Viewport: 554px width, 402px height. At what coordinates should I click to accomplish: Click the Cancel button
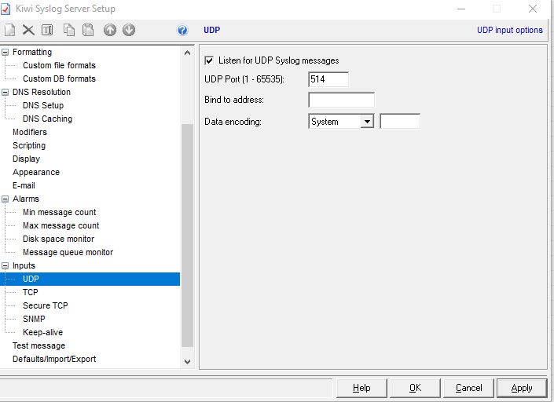(468, 388)
